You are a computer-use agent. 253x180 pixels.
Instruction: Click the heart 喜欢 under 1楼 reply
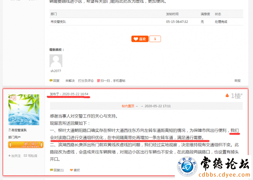coord(75,170)
